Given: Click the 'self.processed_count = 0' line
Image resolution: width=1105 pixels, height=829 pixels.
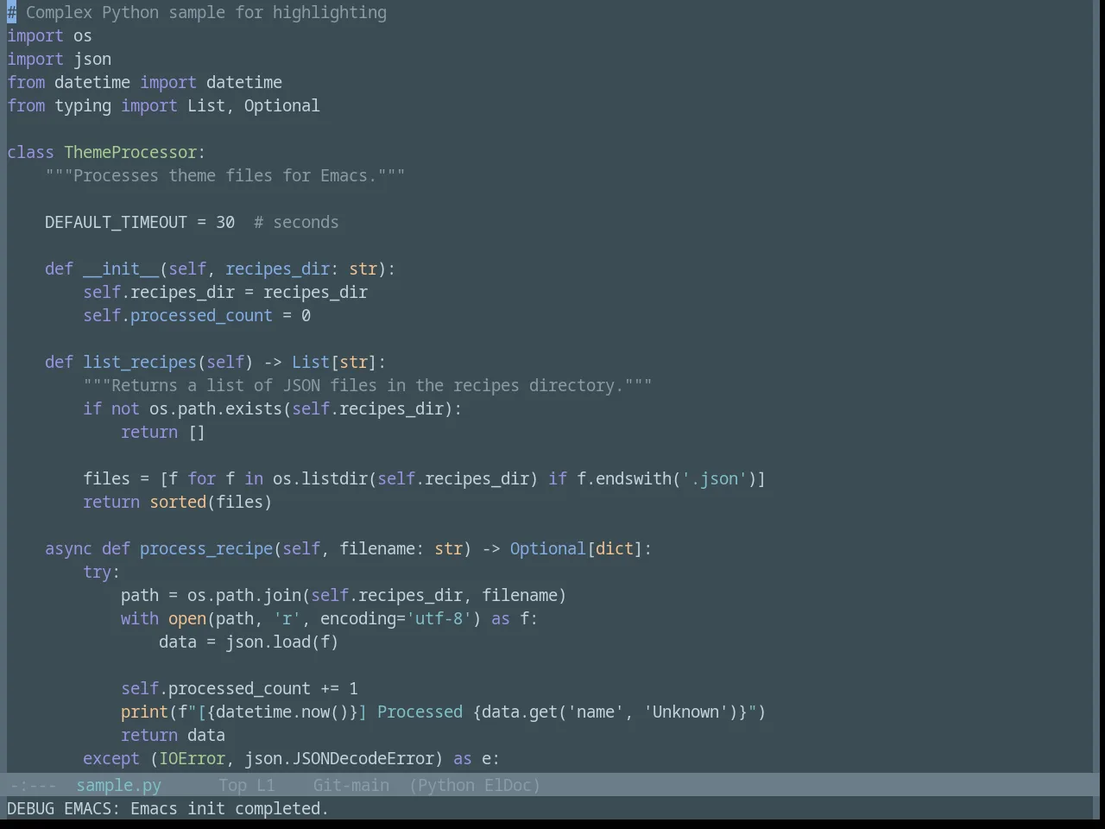Looking at the screenshot, I should click(197, 315).
